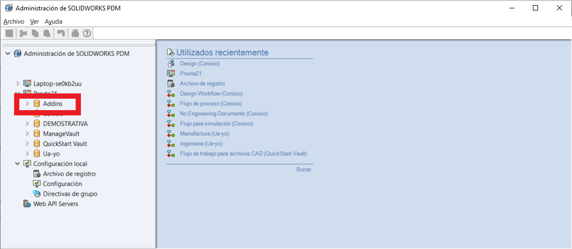The image size is (572, 249).
Task: Open No Engineering Documents (Conisio) link
Action: pyautogui.click(x=223, y=114)
